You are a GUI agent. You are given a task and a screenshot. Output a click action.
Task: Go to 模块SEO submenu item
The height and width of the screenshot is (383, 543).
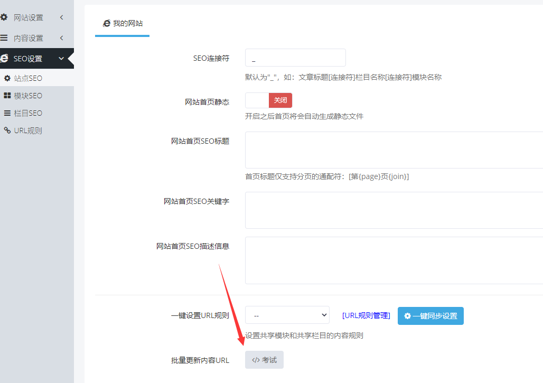coord(36,96)
